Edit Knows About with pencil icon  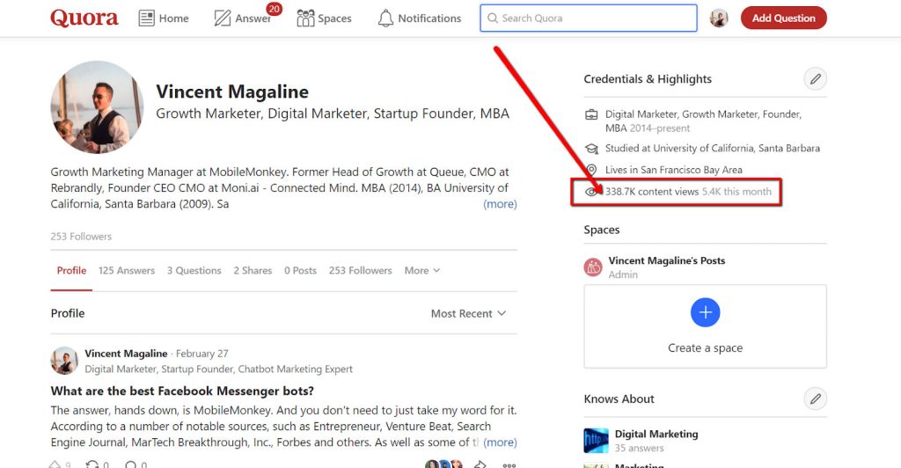[x=815, y=399]
